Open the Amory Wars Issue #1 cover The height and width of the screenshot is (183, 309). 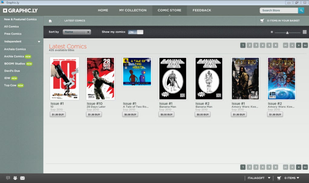point(245,79)
